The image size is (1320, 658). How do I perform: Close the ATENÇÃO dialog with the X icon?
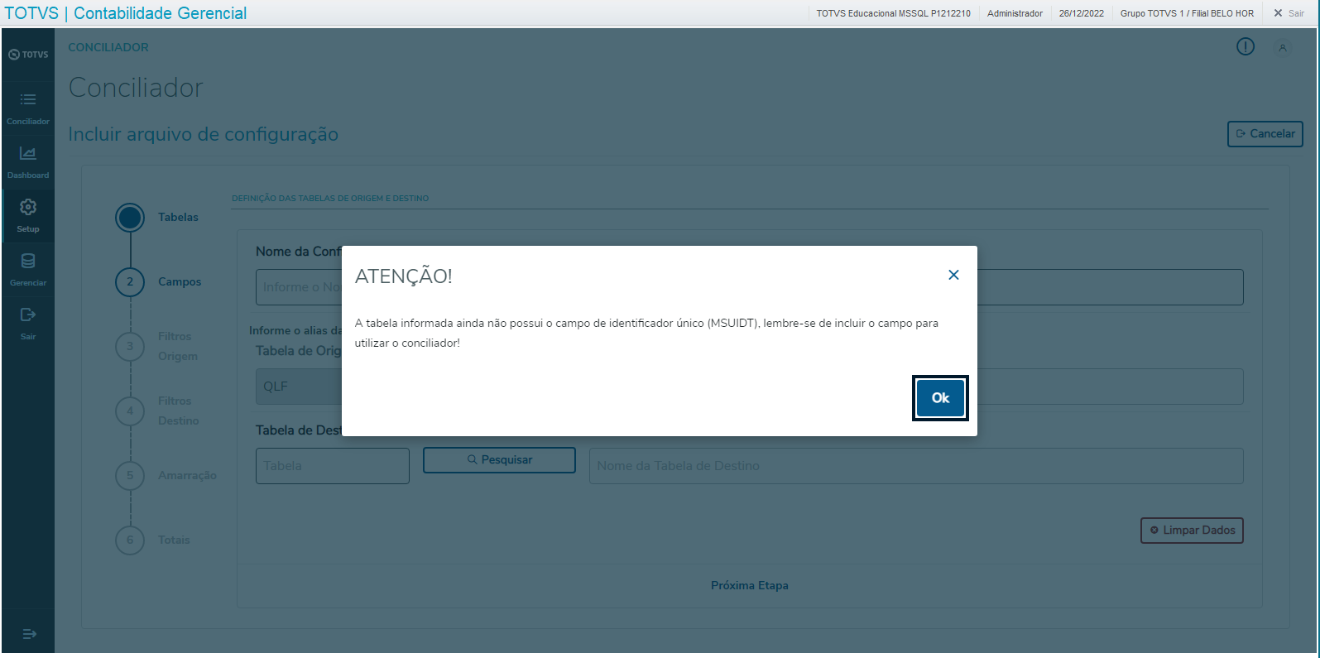click(953, 275)
